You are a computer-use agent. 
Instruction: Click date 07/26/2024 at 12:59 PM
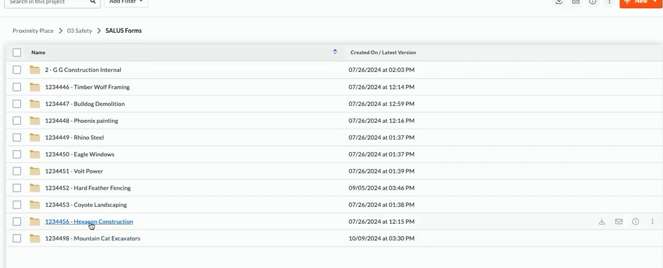coord(381,104)
